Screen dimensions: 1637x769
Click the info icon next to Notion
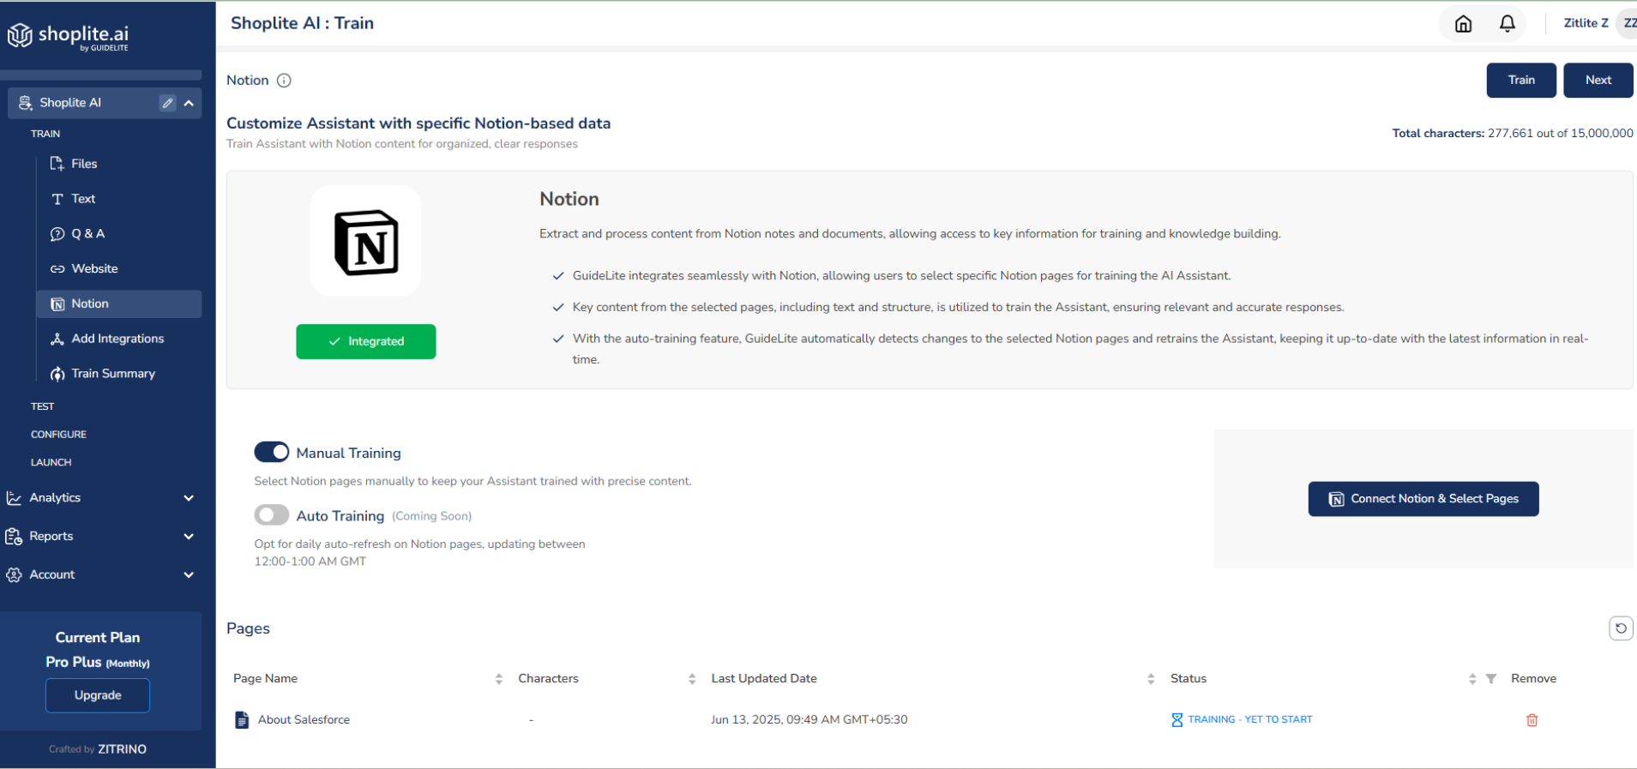point(284,81)
